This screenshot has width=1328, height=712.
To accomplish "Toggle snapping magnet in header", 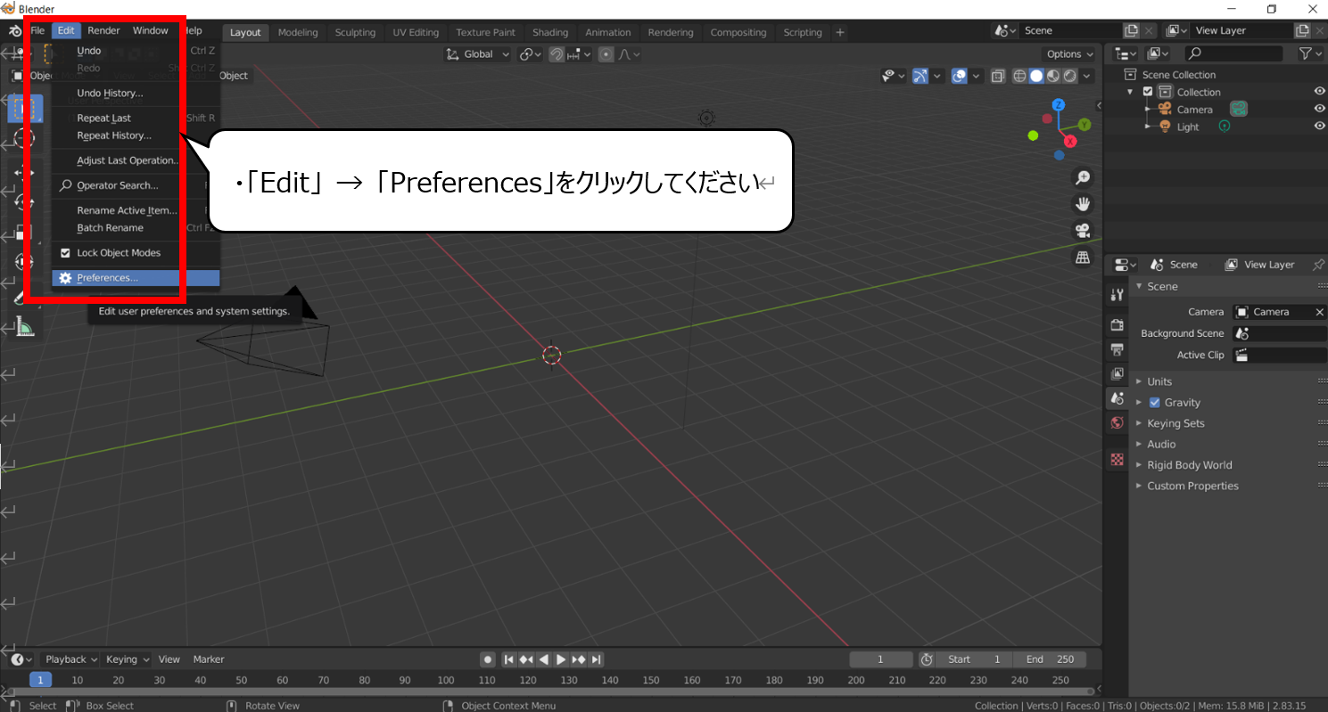I will coord(557,54).
